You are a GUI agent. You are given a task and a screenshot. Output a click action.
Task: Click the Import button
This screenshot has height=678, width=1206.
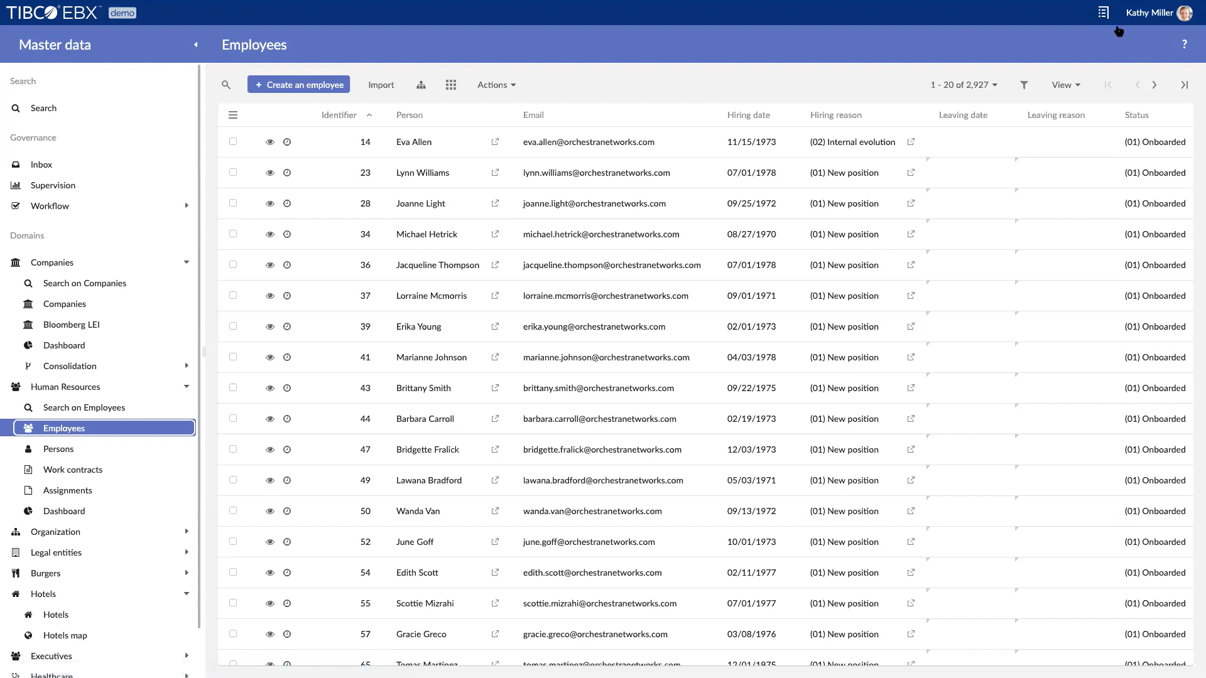381,85
